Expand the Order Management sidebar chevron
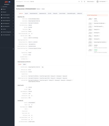The width and height of the screenshot is (109, 126). [x=13, y=26]
